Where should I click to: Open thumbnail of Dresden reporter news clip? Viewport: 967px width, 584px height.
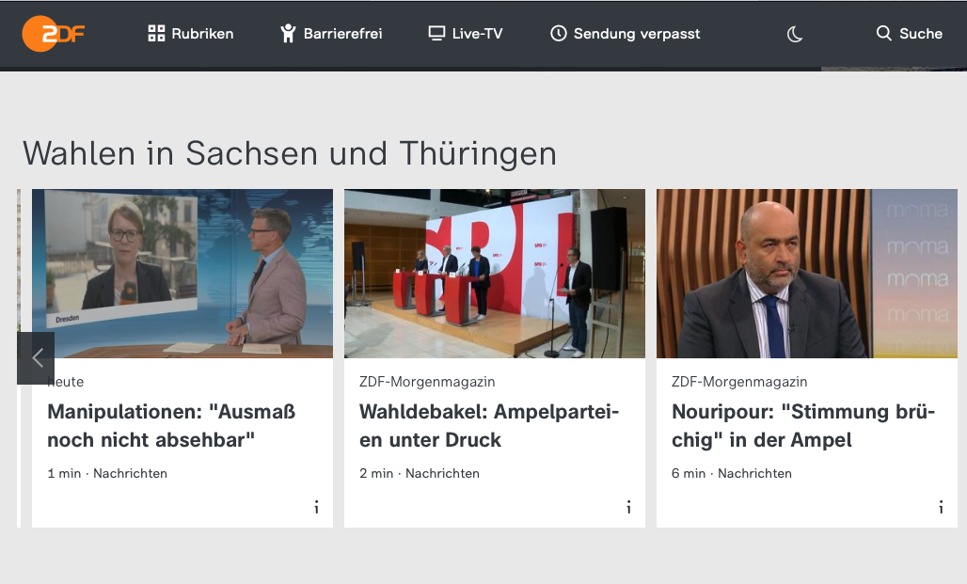click(182, 273)
